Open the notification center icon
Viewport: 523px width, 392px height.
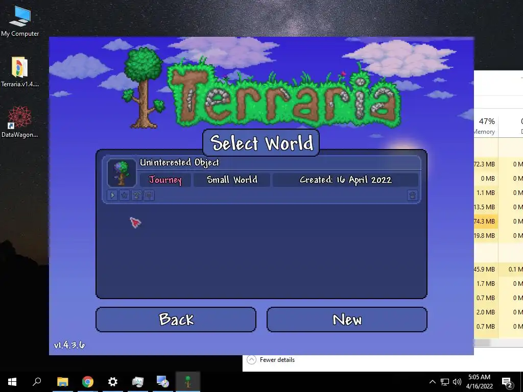507,382
